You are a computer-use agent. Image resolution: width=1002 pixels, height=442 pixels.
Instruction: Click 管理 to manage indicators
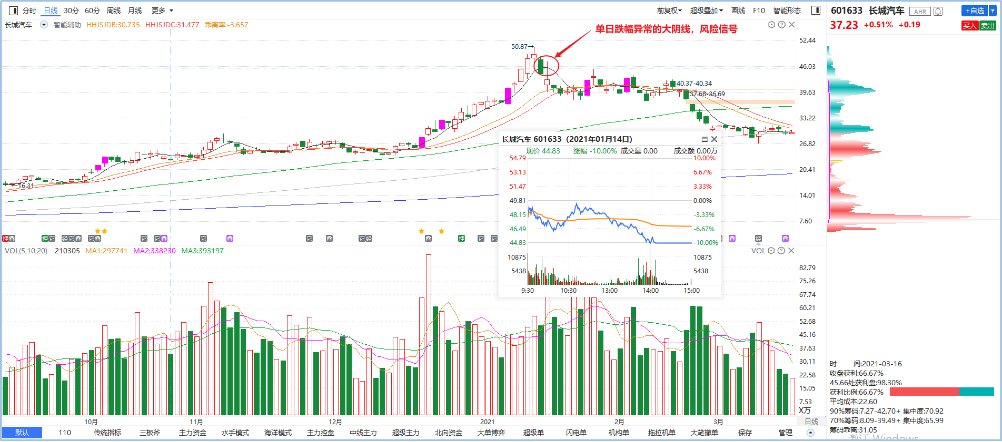(x=786, y=433)
